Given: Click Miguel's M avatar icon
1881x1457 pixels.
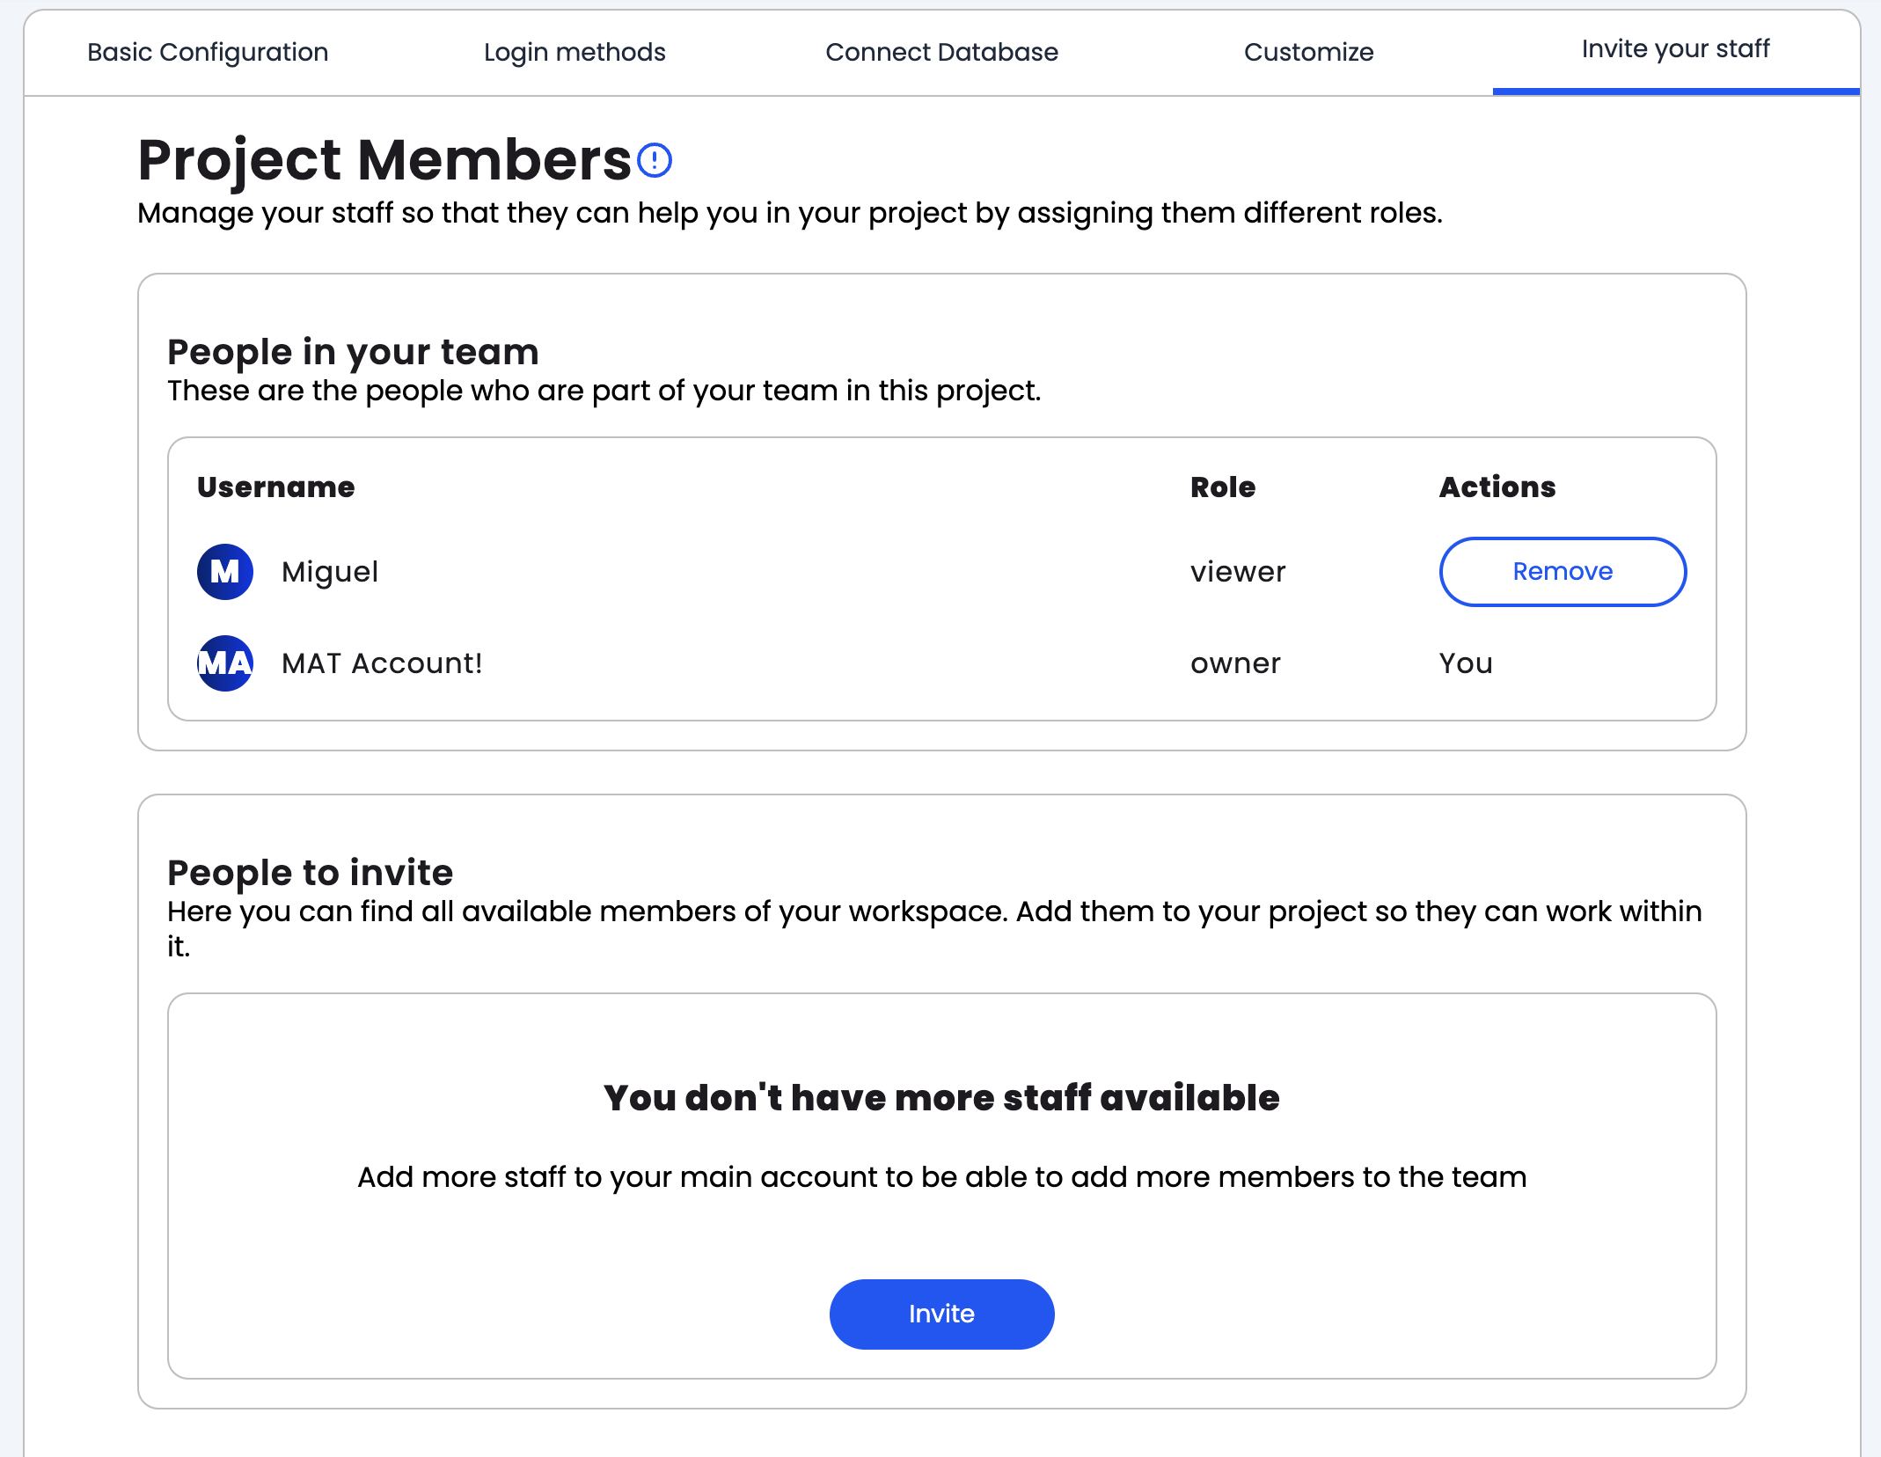Looking at the screenshot, I should pyautogui.click(x=225, y=572).
